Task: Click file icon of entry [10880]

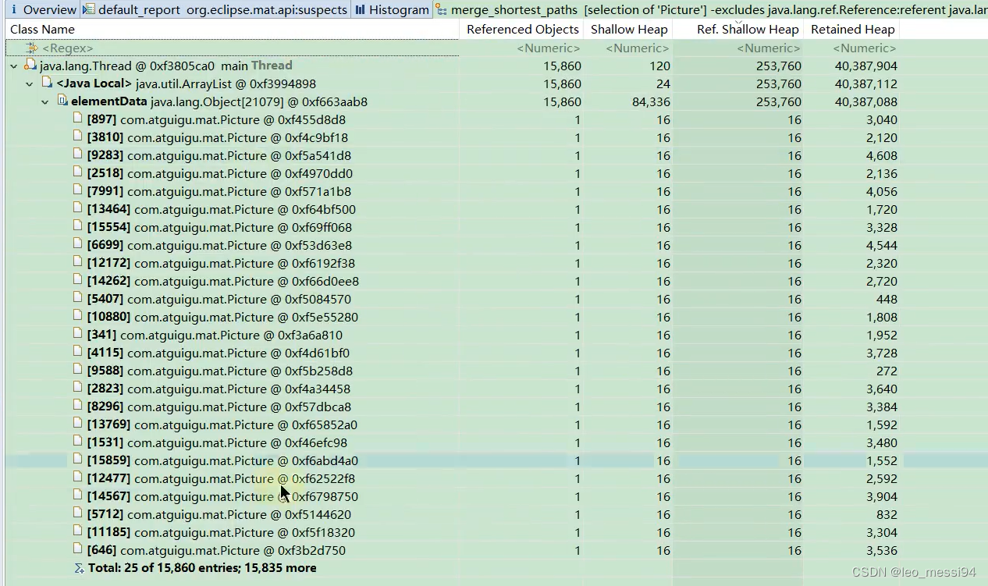Action: [78, 316]
